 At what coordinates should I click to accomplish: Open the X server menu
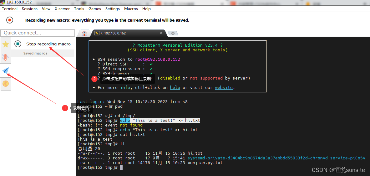(62, 9)
